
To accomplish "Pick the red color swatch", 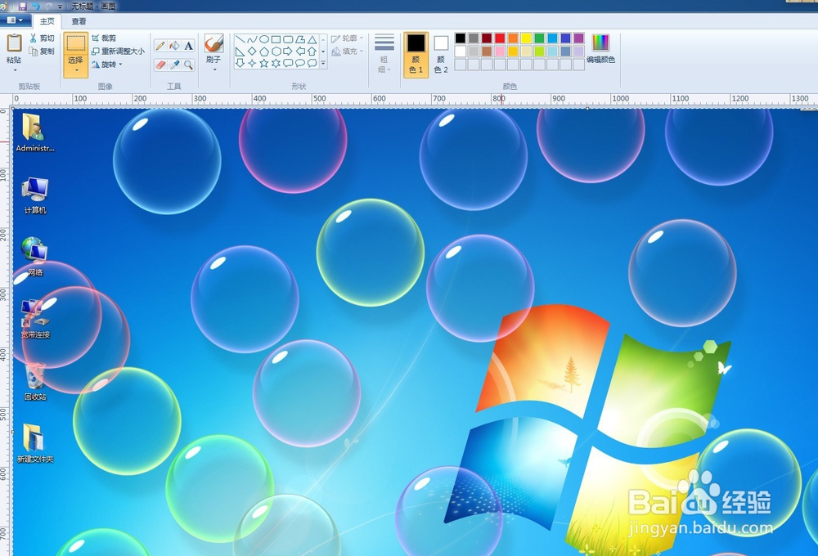I will (x=500, y=38).
